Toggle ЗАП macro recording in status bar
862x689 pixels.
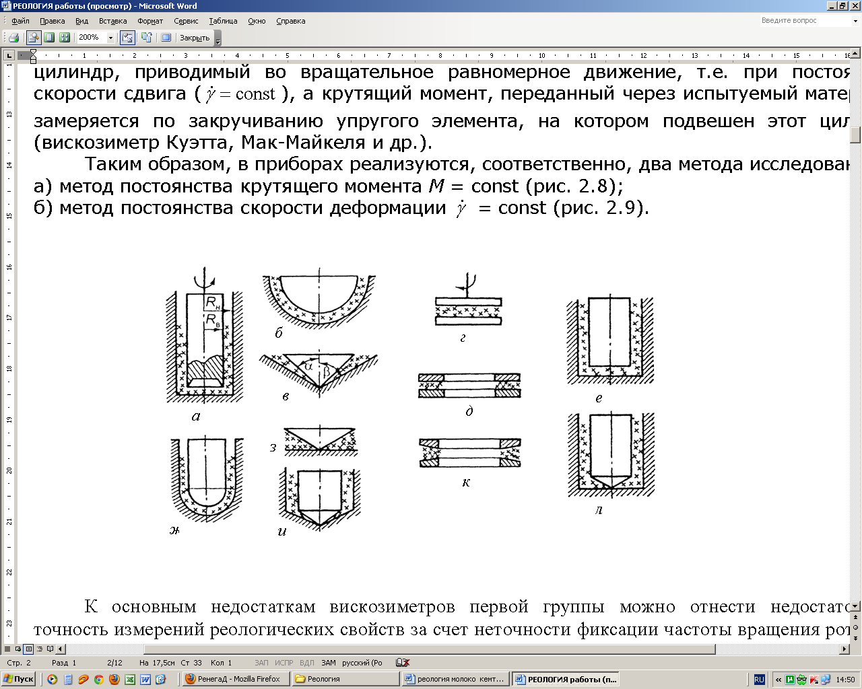coord(261,663)
